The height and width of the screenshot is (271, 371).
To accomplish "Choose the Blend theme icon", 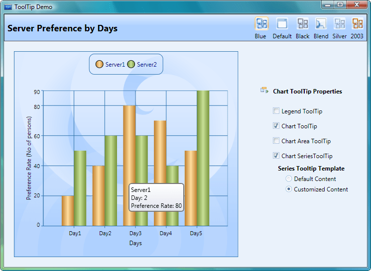I will pyautogui.click(x=321, y=24).
